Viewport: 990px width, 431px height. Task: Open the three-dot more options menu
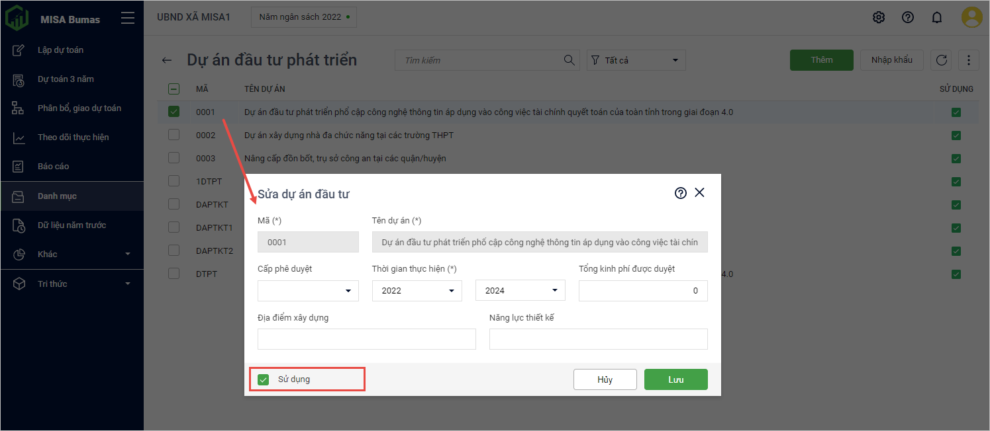[x=969, y=60]
